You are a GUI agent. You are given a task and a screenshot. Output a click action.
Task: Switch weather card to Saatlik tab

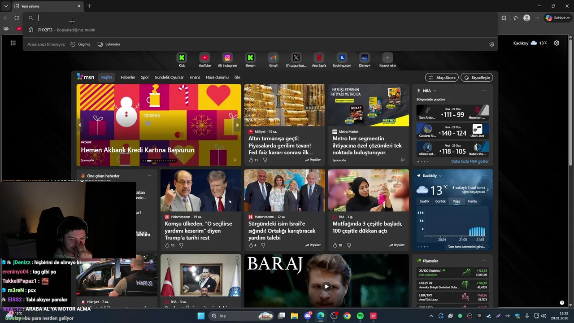(424, 201)
